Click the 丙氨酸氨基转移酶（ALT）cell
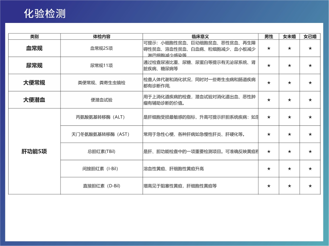 [x=102, y=117]
